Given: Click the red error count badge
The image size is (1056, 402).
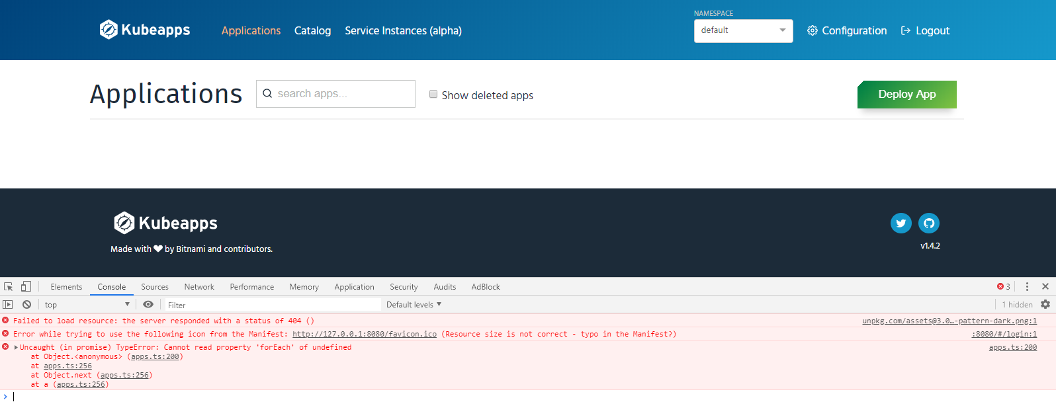Looking at the screenshot, I should click(x=1004, y=286).
